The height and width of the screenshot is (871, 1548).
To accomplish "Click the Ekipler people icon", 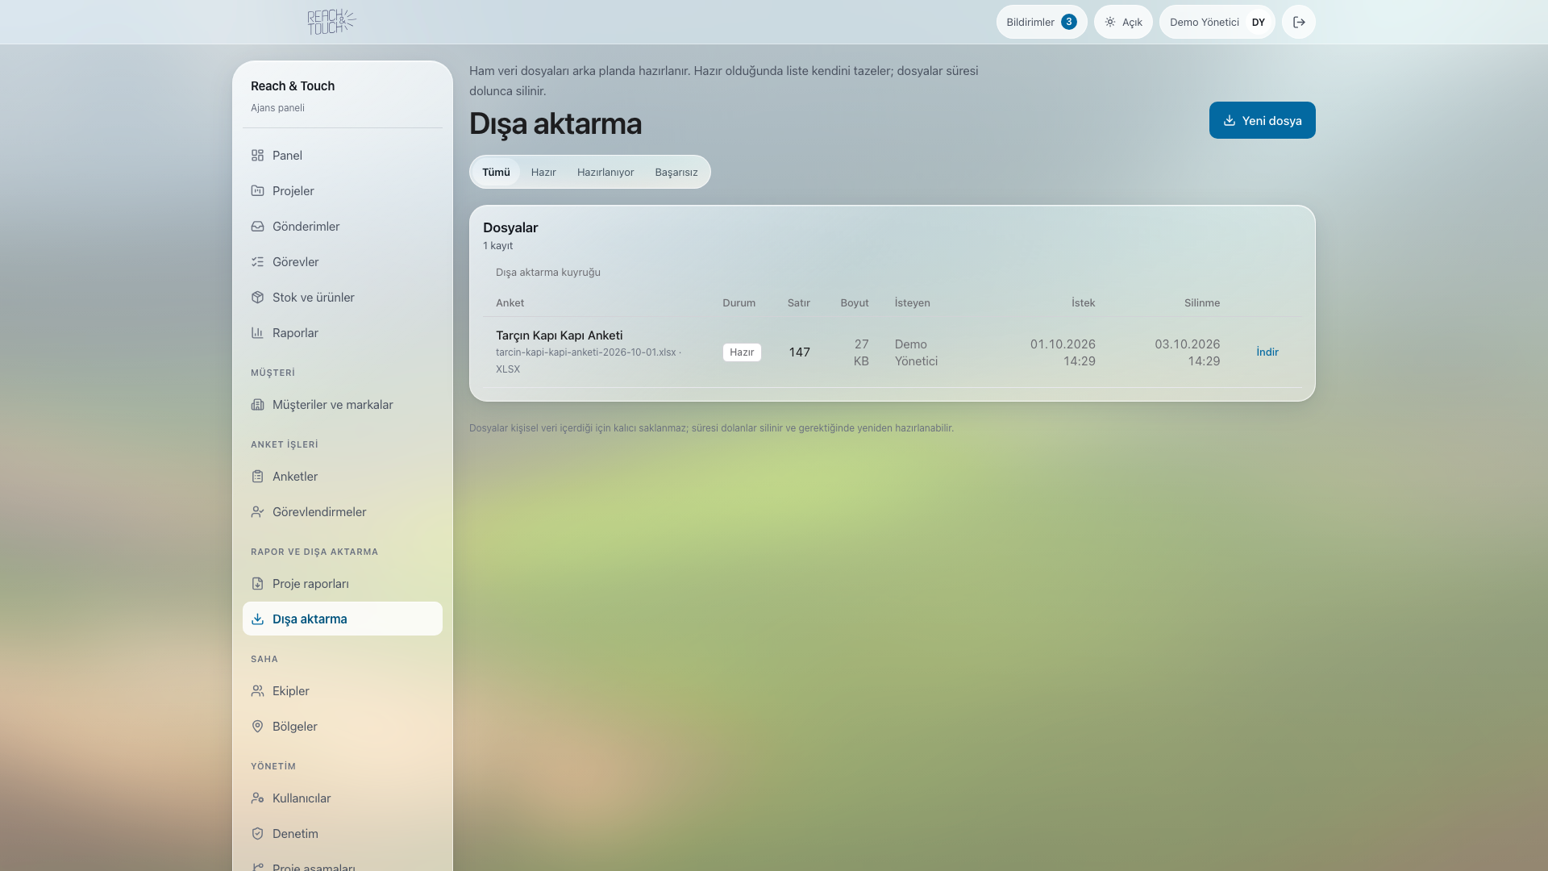I will [x=257, y=690].
